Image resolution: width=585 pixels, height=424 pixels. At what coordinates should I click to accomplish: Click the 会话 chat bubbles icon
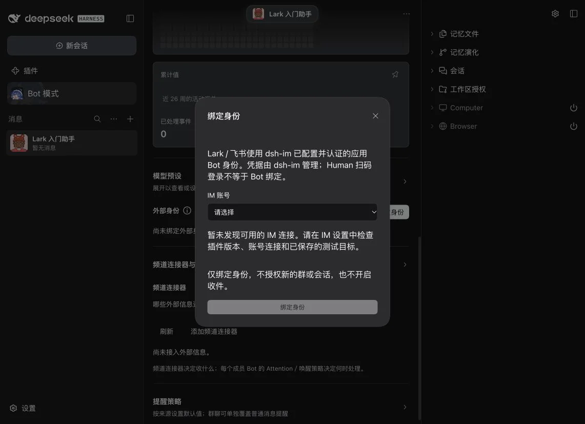443,71
